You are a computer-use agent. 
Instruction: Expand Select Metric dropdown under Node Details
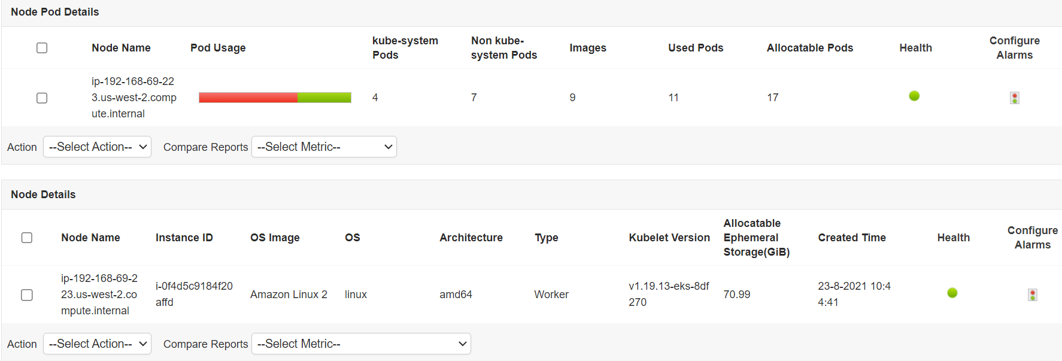361,344
